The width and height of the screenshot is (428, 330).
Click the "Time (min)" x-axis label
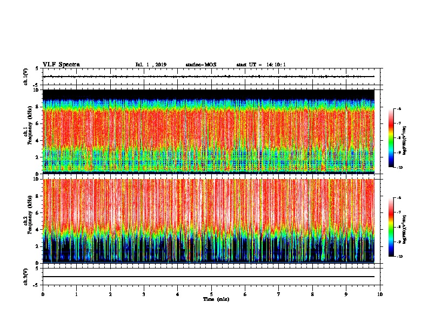tap(216, 299)
